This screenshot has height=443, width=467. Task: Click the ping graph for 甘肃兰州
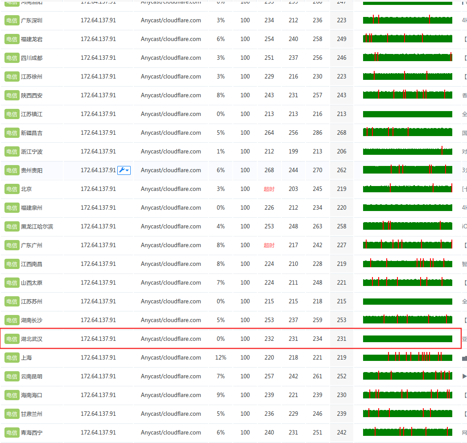point(407,413)
